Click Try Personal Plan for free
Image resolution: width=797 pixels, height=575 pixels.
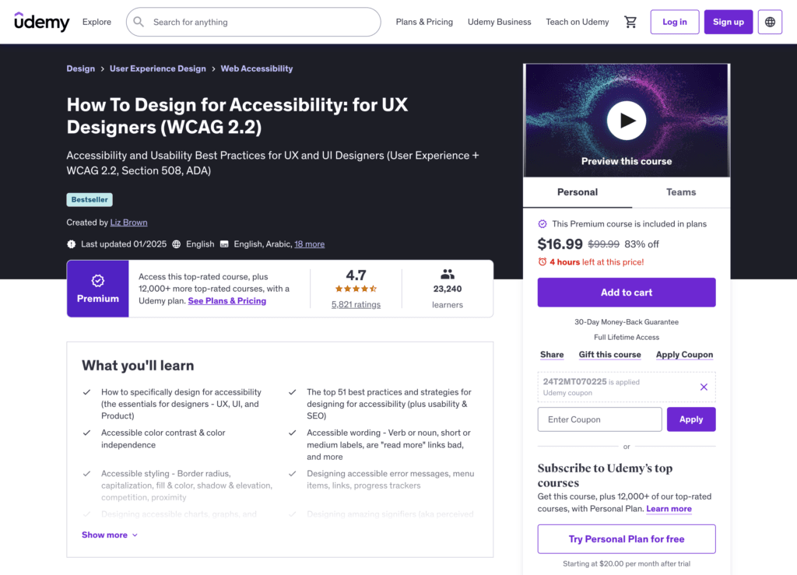(627, 539)
